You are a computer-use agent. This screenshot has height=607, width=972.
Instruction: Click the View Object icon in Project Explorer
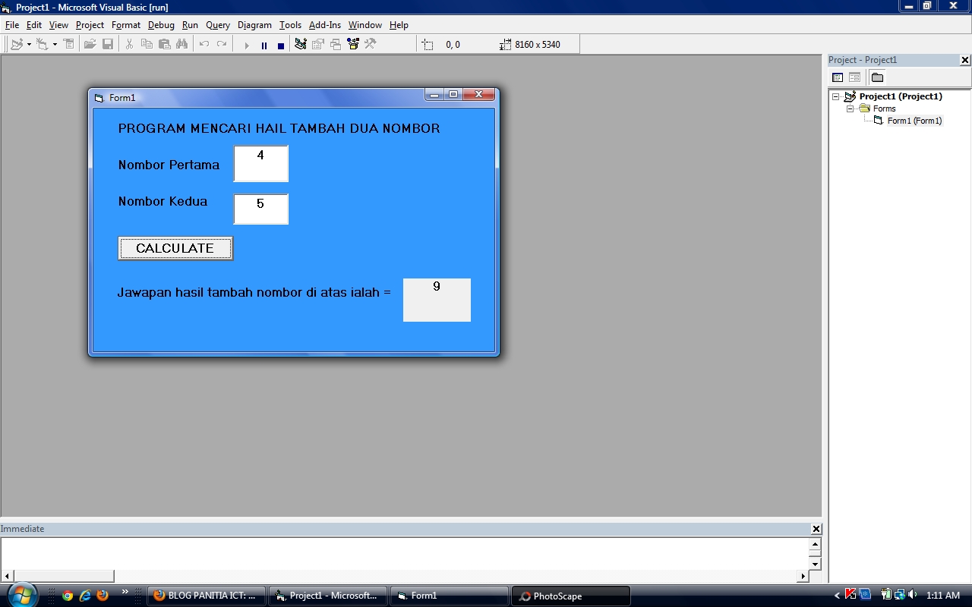pyautogui.click(x=854, y=77)
